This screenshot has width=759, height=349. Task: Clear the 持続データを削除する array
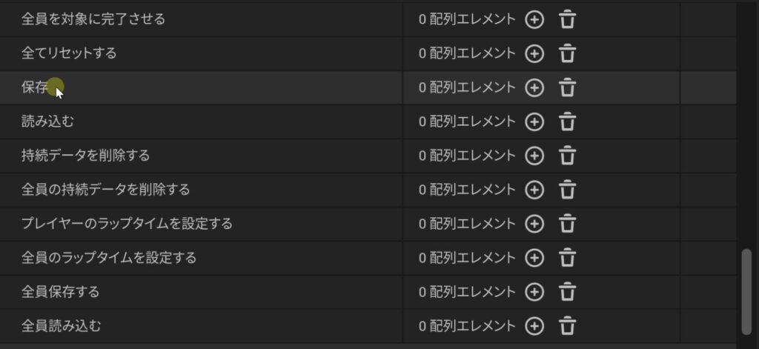567,156
